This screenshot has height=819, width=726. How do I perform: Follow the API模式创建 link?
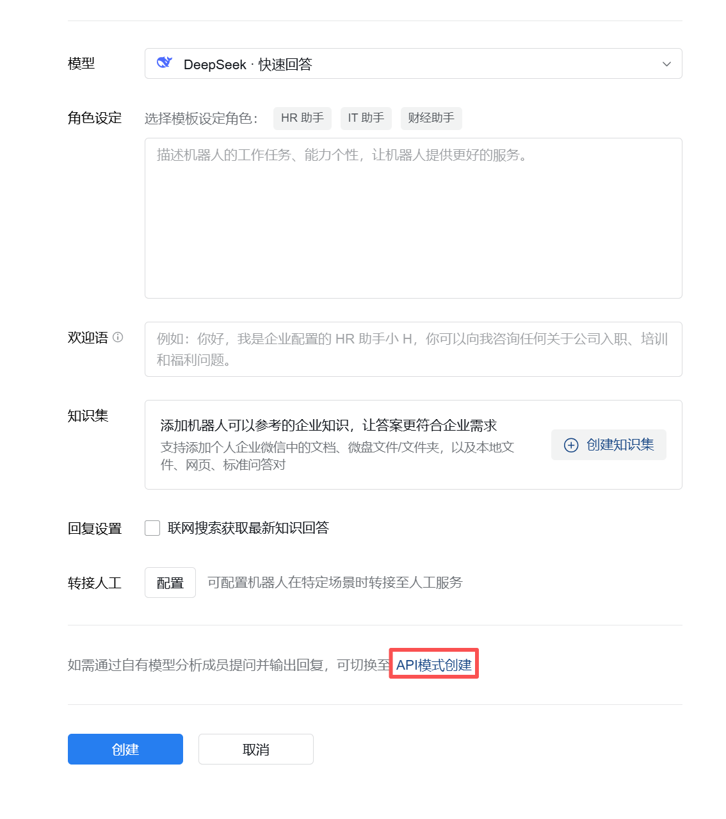(433, 665)
